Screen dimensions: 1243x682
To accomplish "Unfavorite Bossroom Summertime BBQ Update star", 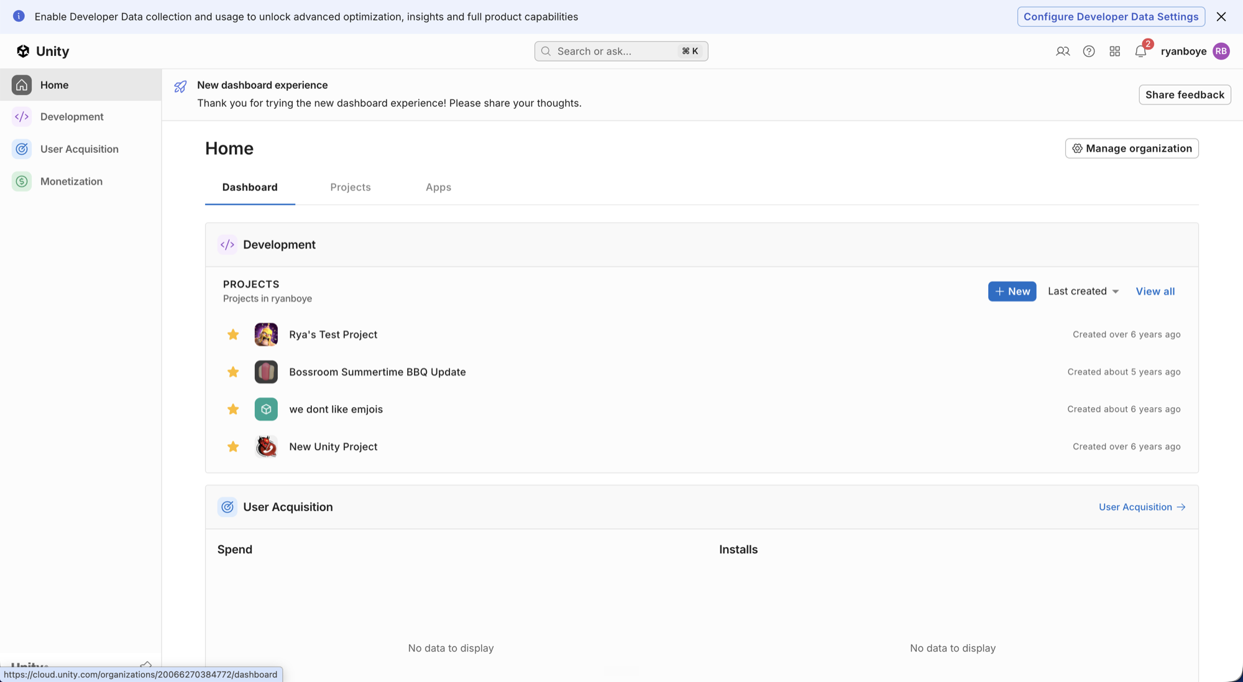I will click(x=233, y=372).
